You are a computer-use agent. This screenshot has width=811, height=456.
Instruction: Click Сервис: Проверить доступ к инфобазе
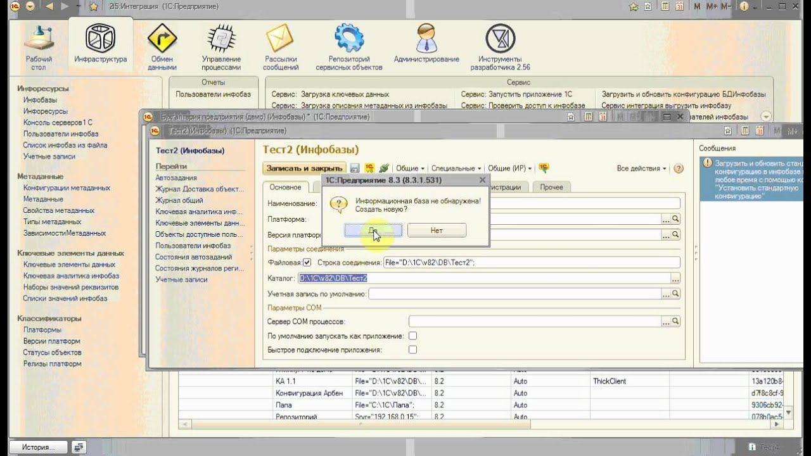[523, 106]
